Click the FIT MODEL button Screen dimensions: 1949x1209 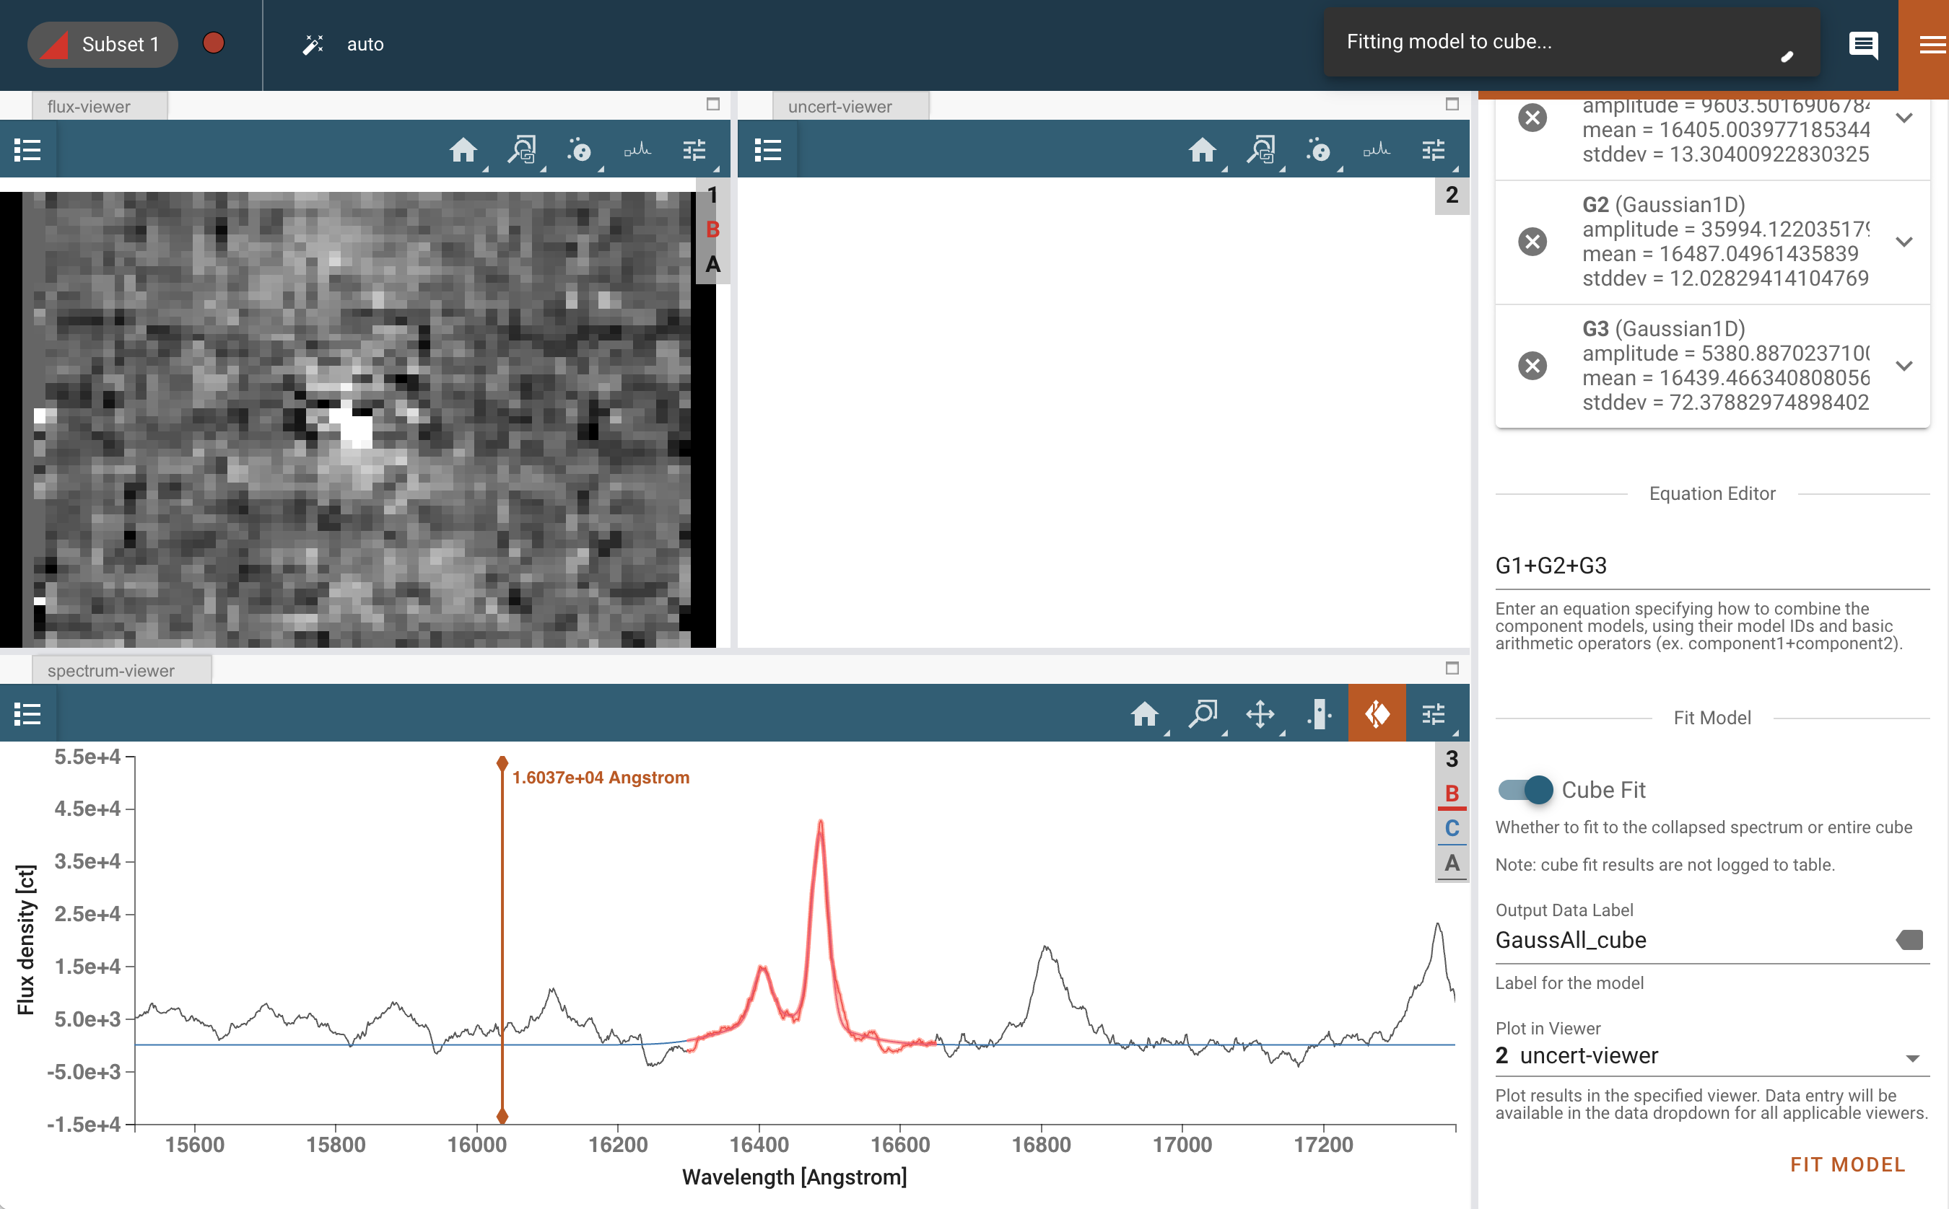1846,1164
